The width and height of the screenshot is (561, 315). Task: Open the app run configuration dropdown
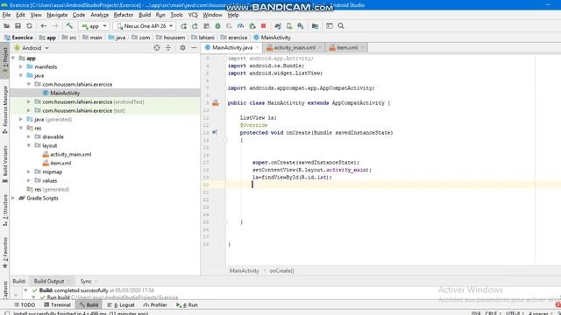point(94,26)
